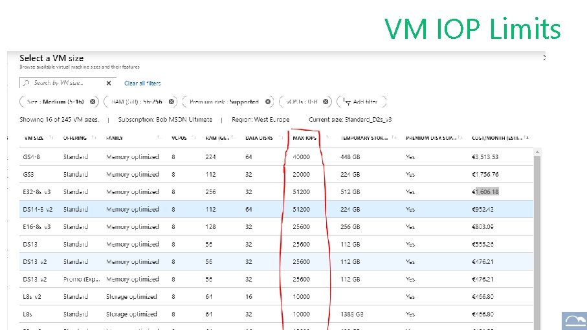Sort by FAMILY column arrow
This screenshot has height=330, width=587.
(x=159, y=138)
